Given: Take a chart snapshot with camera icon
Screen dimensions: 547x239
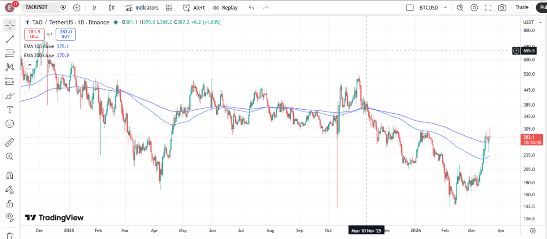Looking at the screenshot, I should coord(502,8).
